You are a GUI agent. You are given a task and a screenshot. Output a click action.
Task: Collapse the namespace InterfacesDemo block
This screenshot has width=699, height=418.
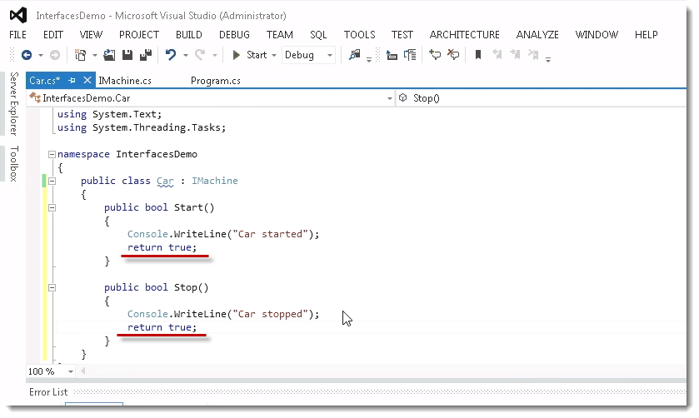pos(52,155)
